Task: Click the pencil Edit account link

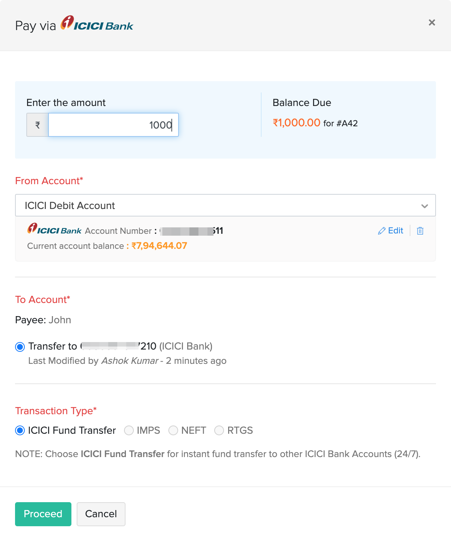Action: [391, 231]
